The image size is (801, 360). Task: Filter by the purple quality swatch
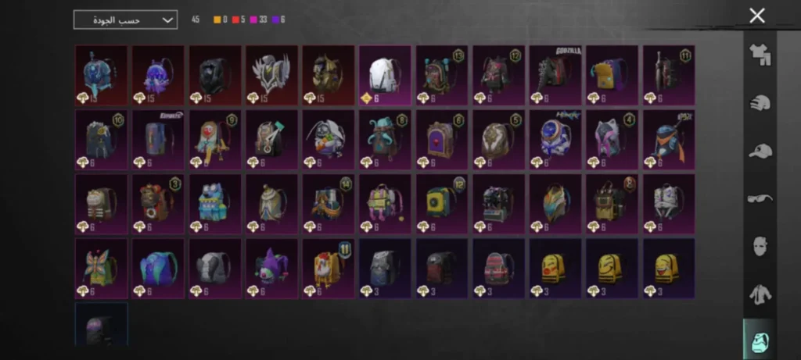click(275, 20)
